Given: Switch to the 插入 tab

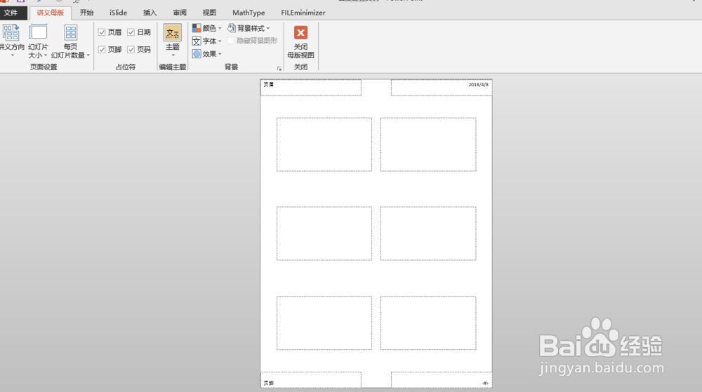Looking at the screenshot, I should (150, 13).
